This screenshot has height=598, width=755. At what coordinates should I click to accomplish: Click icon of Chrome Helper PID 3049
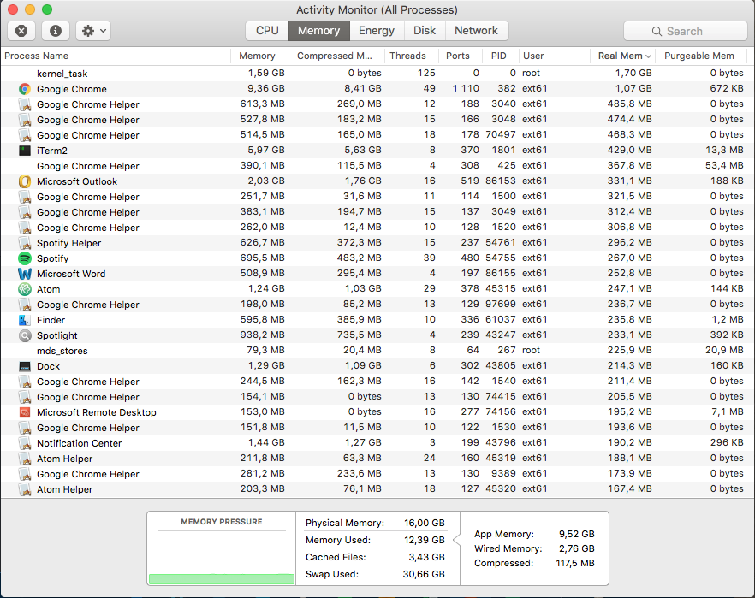pos(25,212)
